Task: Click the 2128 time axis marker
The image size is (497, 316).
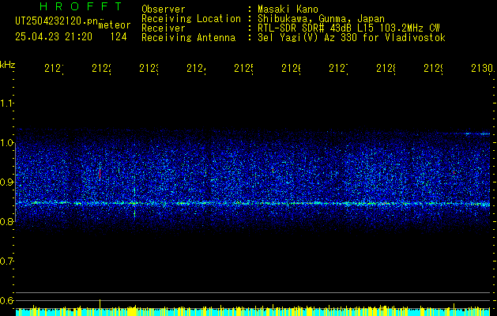Action: (386, 69)
